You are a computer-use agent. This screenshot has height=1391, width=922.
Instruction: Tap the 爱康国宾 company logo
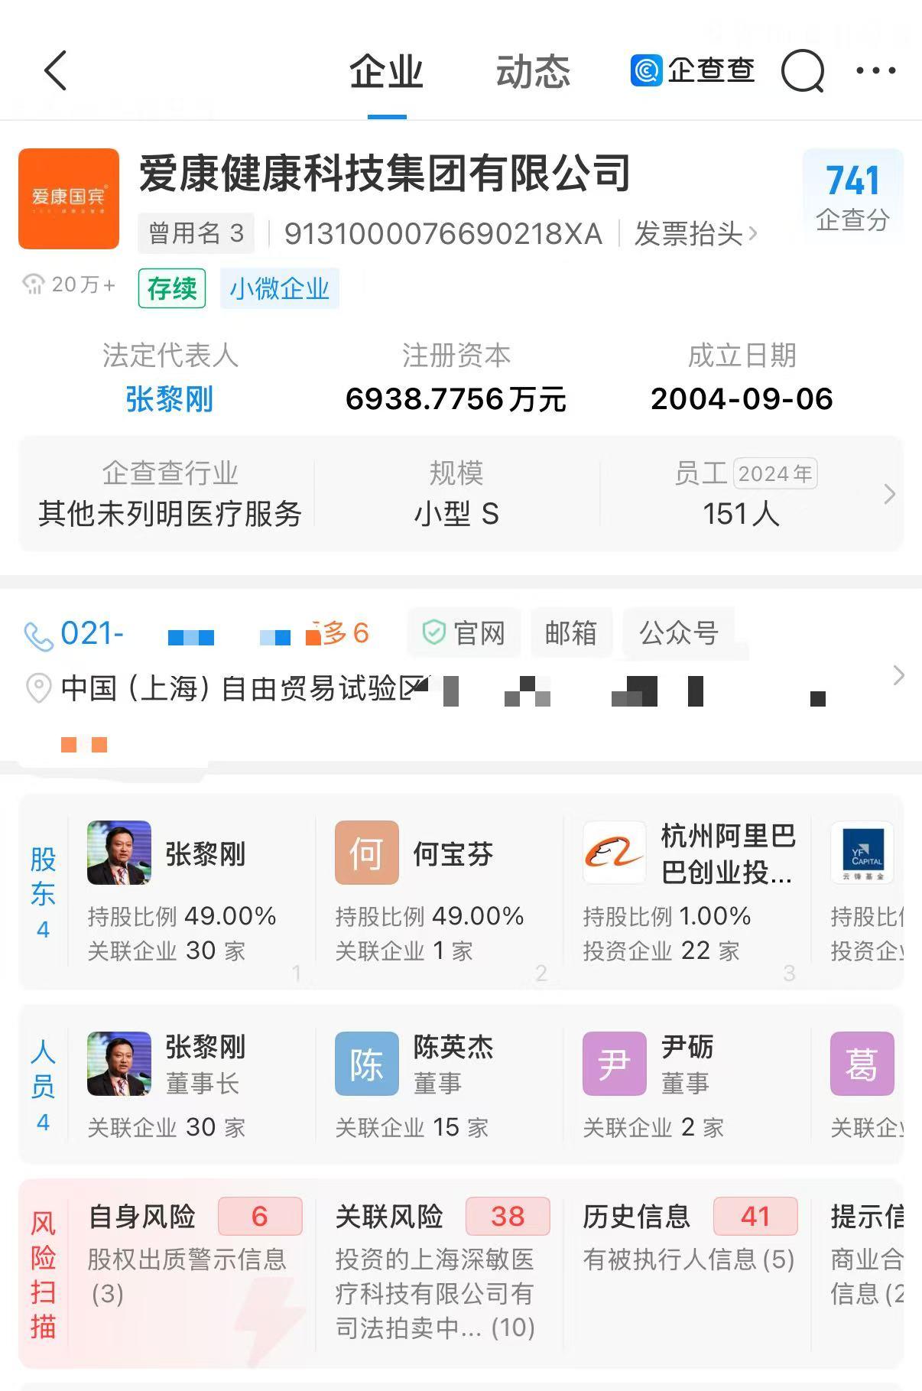[69, 199]
